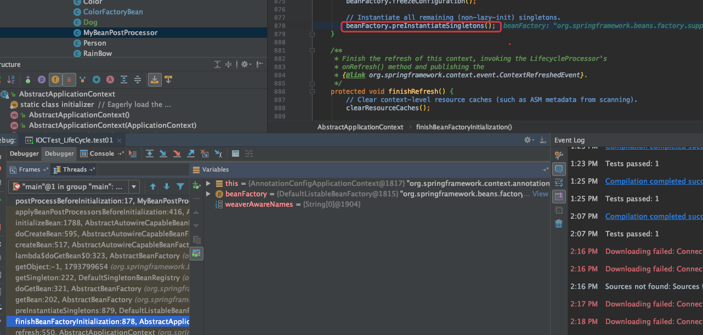Expand the 'this' variable node

click(208, 183)
